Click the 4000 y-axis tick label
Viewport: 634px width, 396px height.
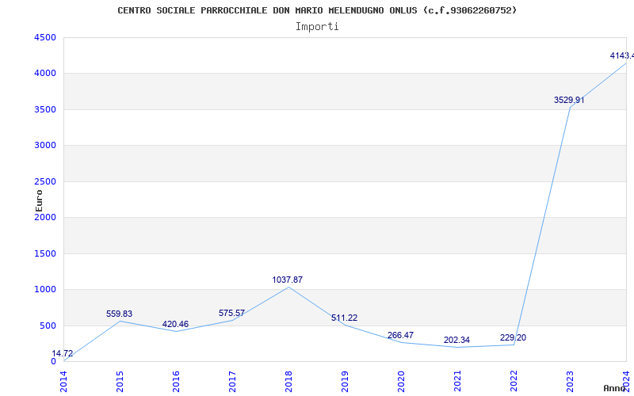[x=45, y=74]
